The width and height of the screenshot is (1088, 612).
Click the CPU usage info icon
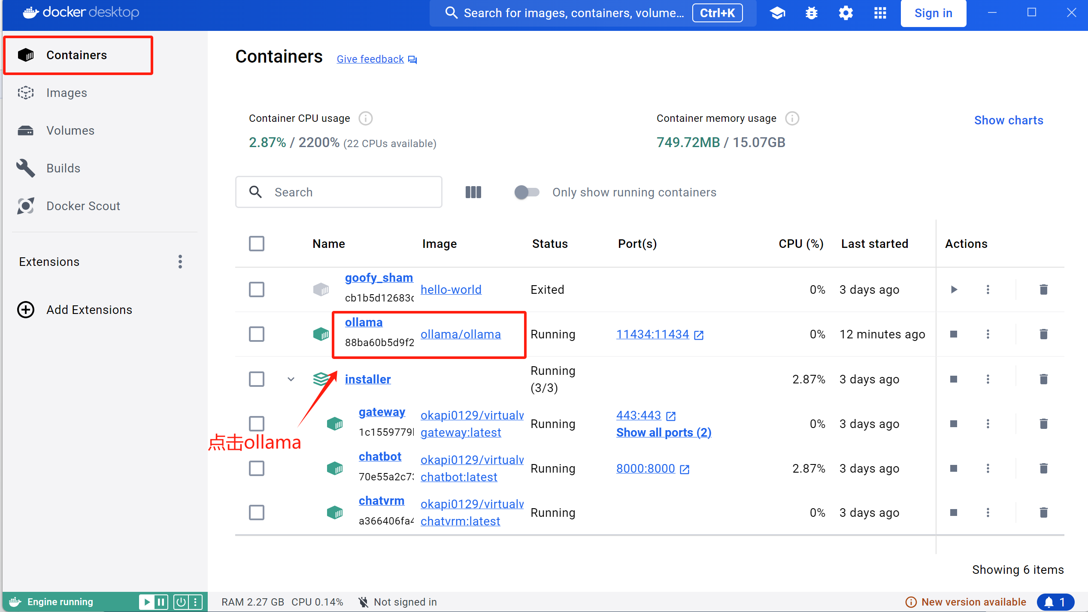tap(366, 118)
